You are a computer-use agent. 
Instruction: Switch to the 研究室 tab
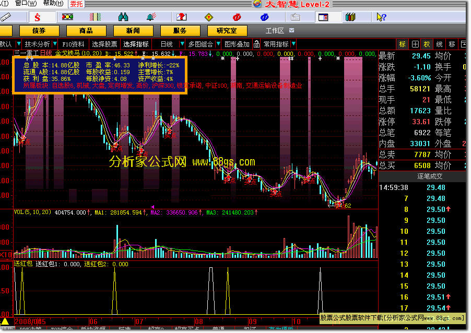point(227,31)
